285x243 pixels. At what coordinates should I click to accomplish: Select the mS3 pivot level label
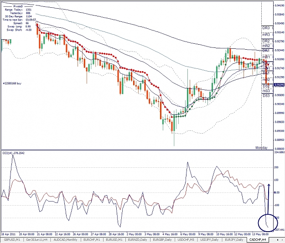tap(266, 91)
